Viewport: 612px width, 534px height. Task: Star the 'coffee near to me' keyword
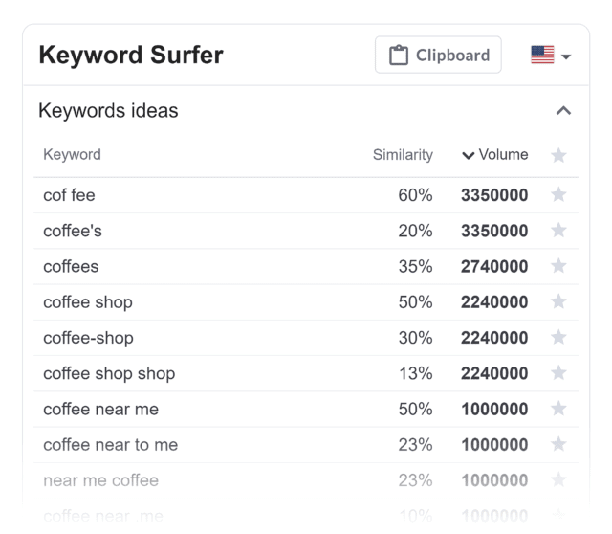(558, 444)
